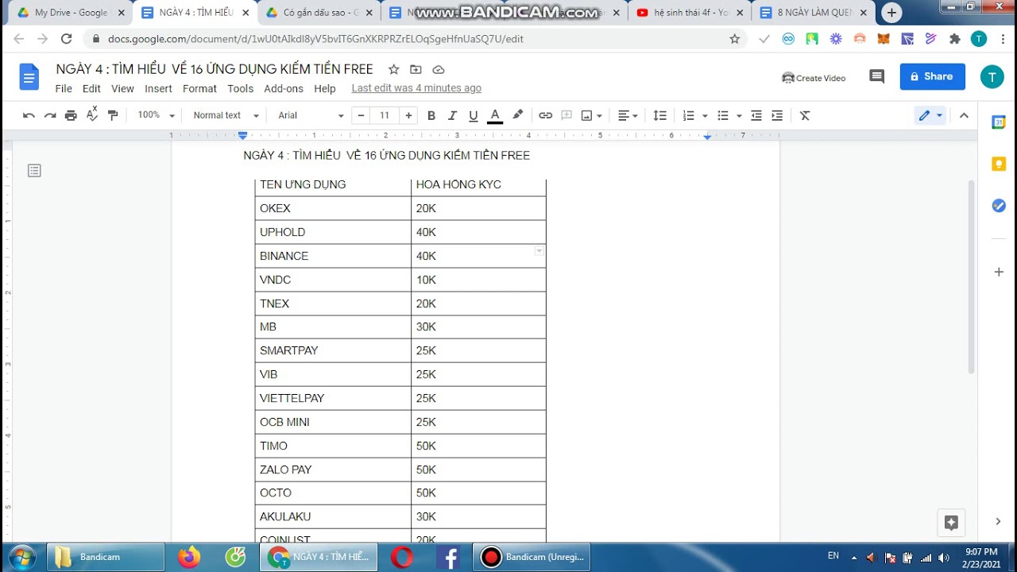Viewport: 1017px width, 572px height.
Task: Click the Increase indent icon
Action: [x=777, y=115]
